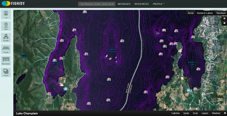
Task: Switch map to Standard view
Action: pos(220,13)
